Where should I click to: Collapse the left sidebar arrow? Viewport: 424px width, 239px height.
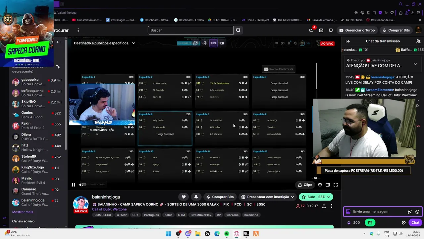tap(58, 42)
